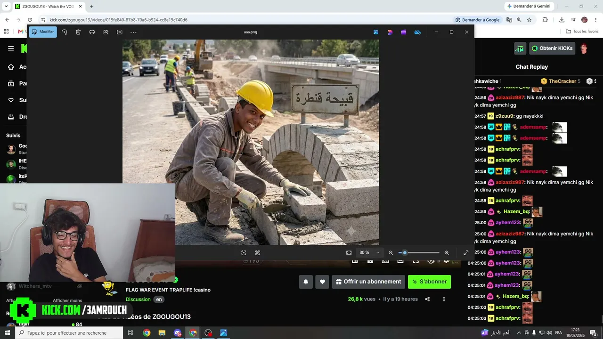603x339 pixels.
Task: Open Windows Task View
Action: click(x=131, y=333)
